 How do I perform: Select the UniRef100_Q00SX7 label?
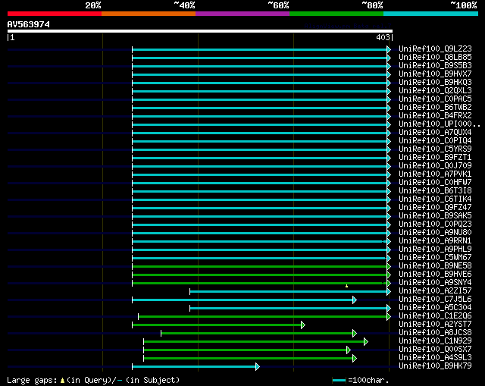tap(435, 350)
